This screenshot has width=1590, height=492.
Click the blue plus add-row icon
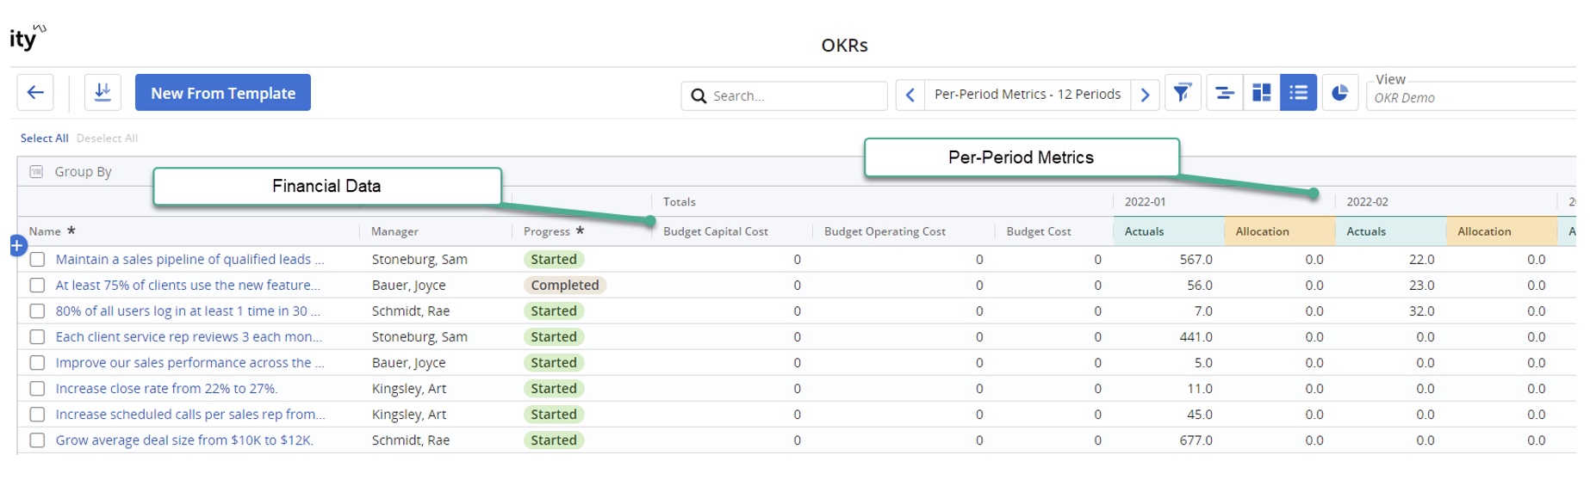pos(18,246)
